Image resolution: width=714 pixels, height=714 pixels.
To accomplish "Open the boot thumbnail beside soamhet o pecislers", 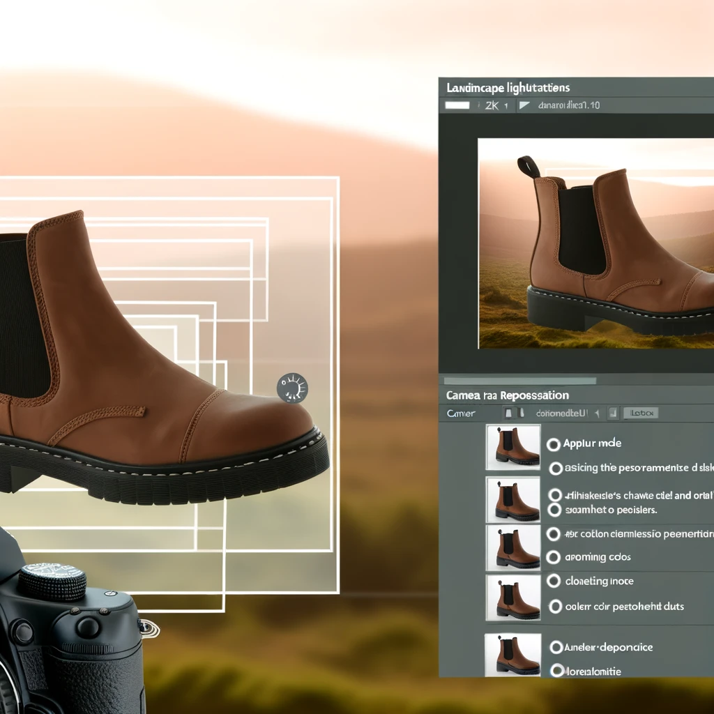I will [x=513, y=500].
